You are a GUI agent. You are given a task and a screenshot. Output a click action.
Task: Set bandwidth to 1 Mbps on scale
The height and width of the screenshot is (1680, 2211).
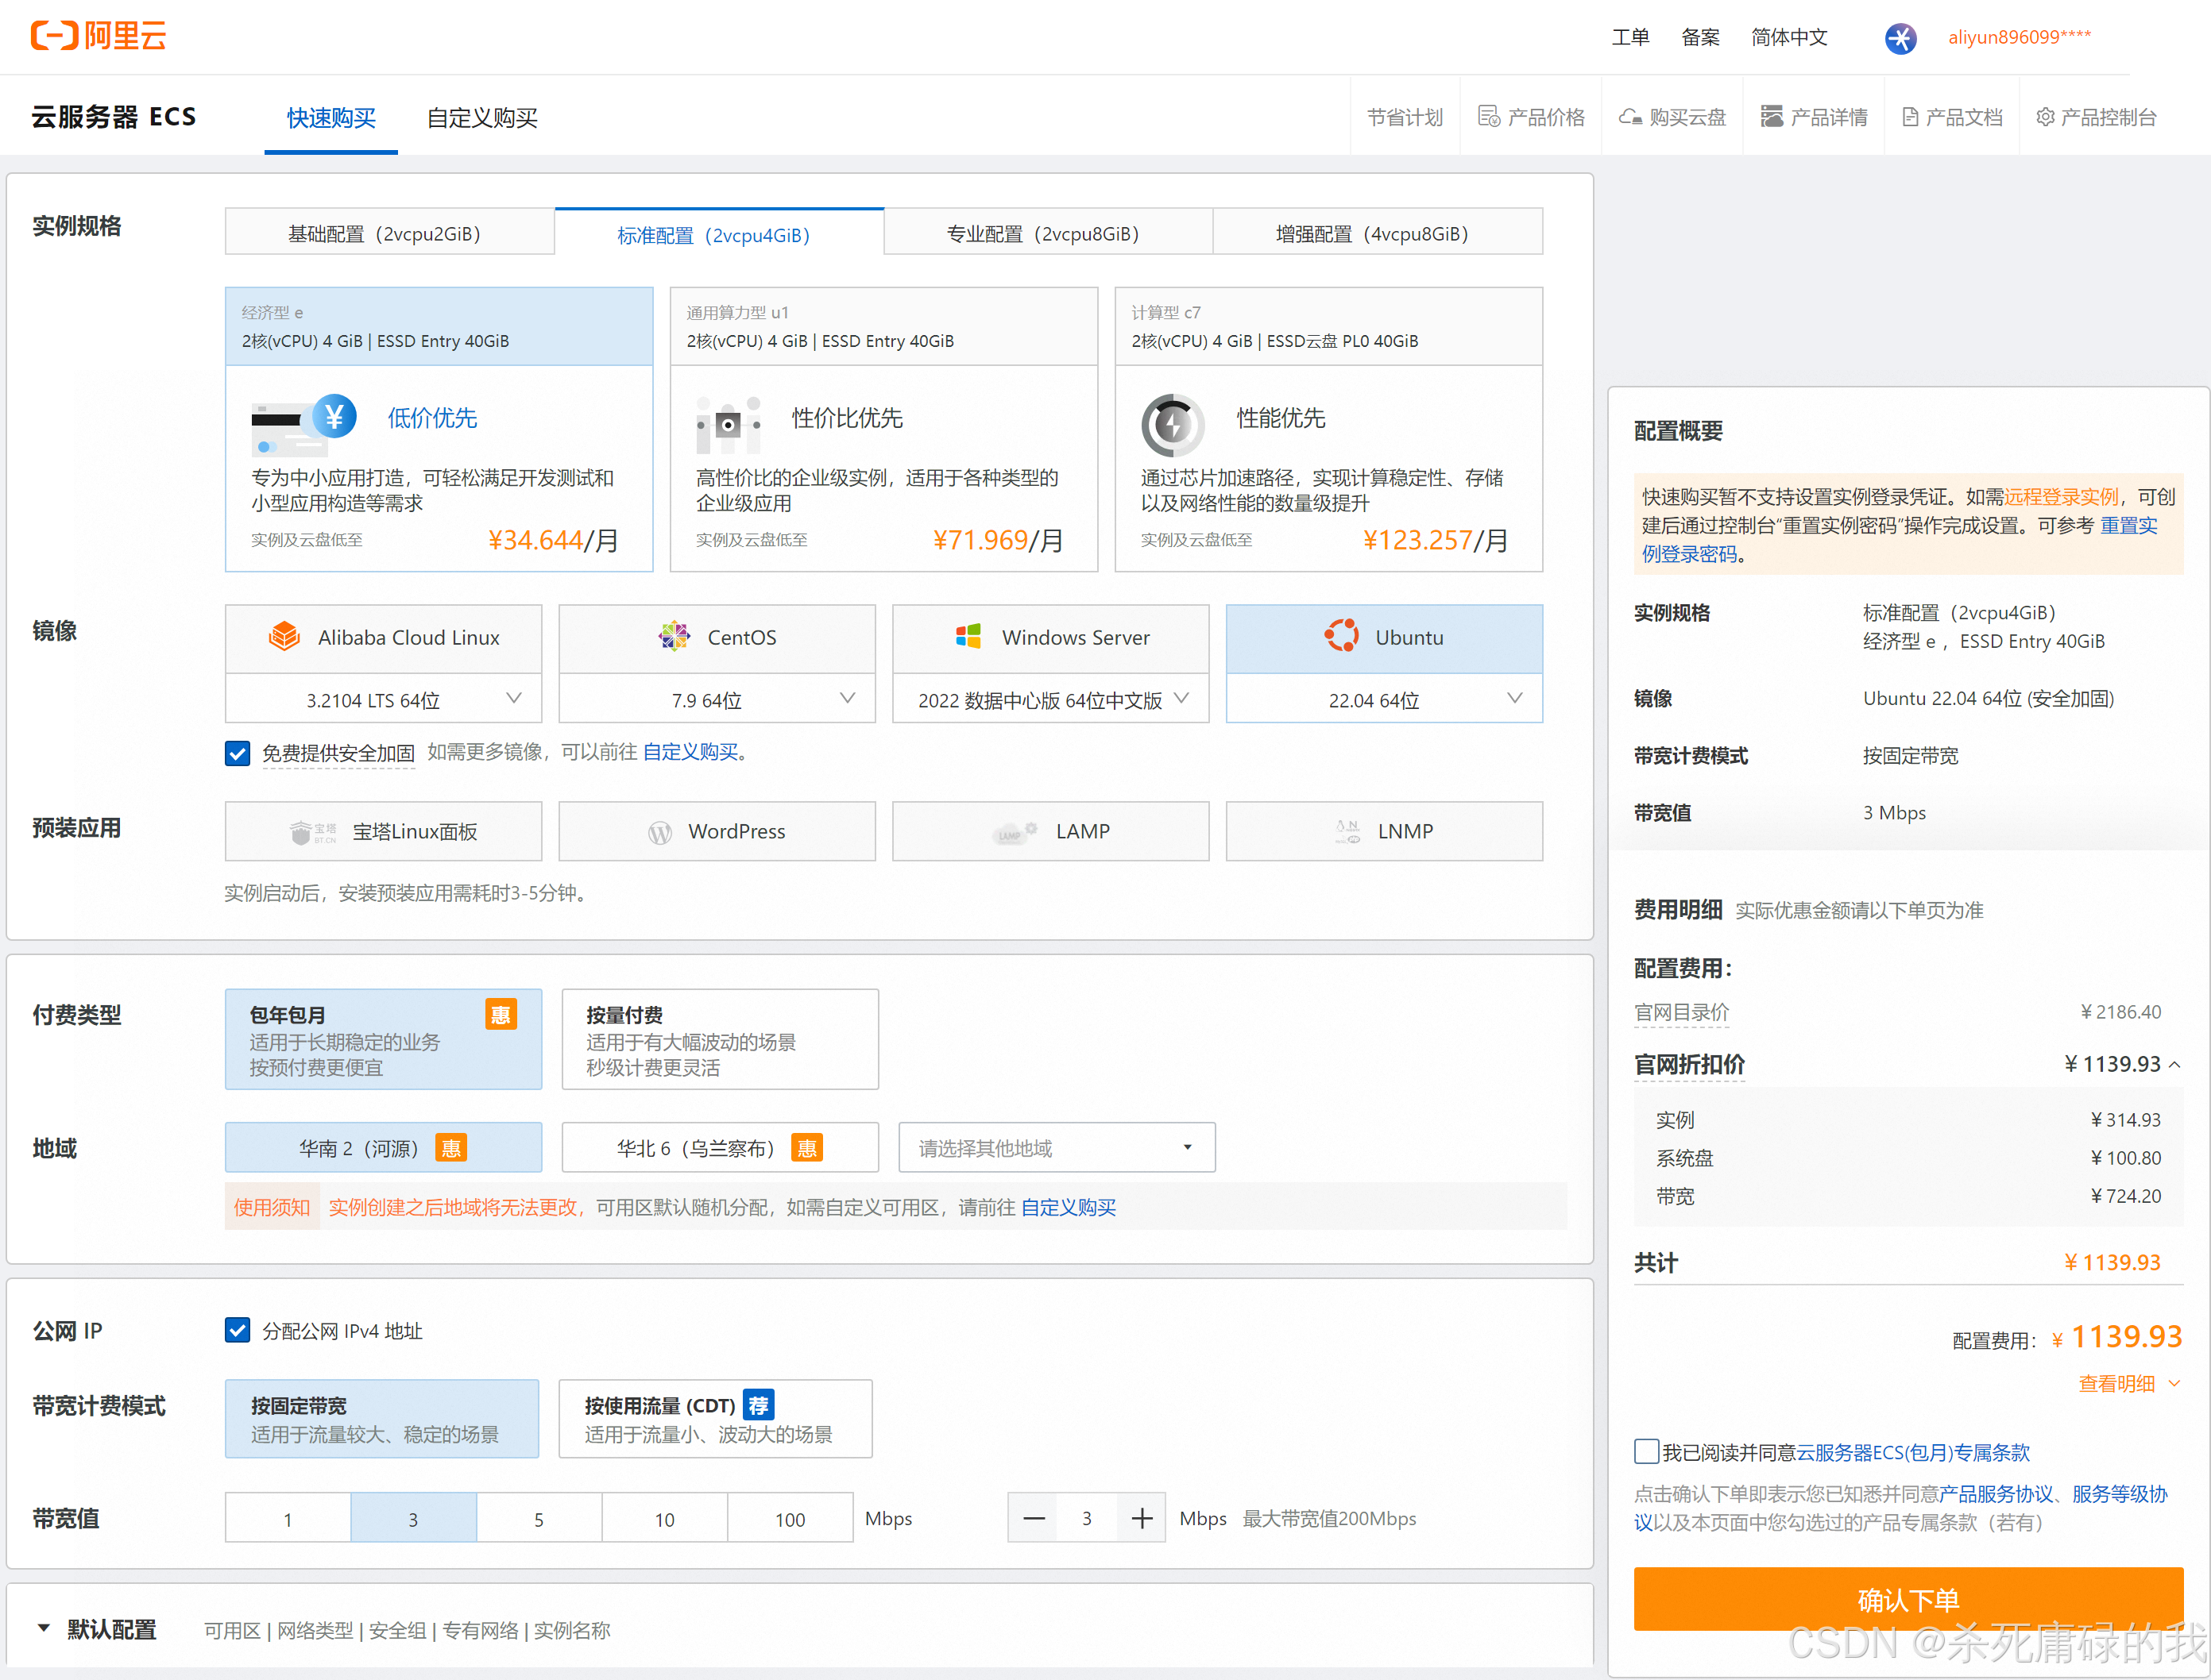click(288, 1519)
